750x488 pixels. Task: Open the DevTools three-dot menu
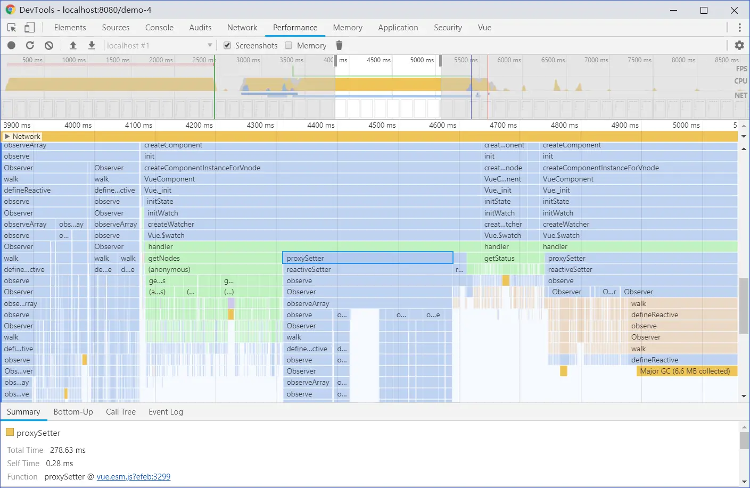739,28
